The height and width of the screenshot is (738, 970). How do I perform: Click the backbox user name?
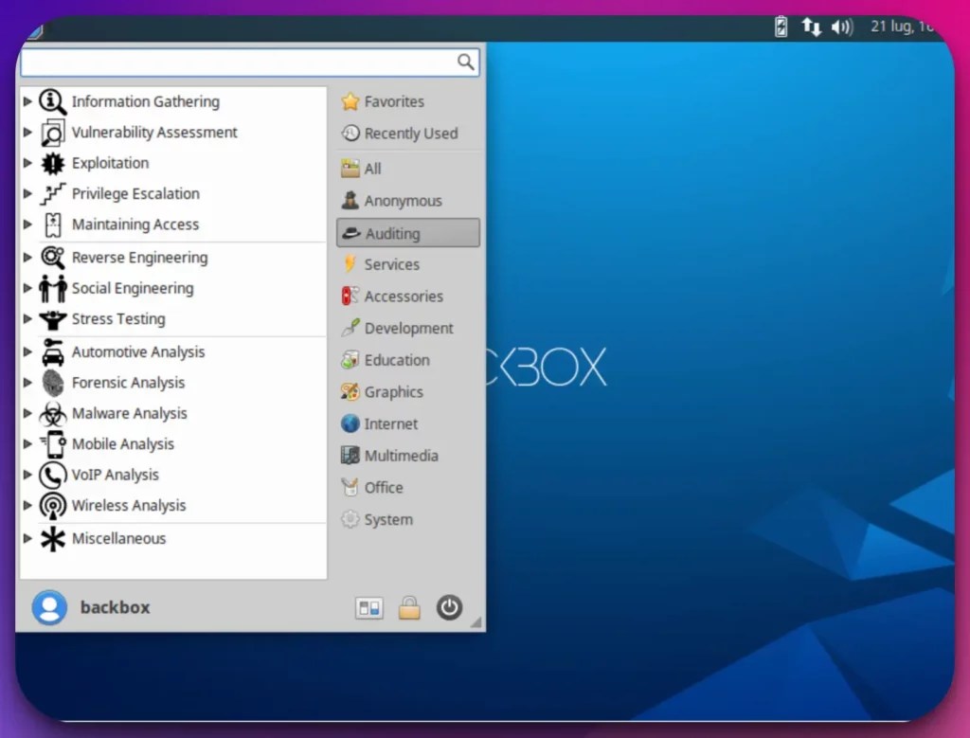click(x=115, y=607)
